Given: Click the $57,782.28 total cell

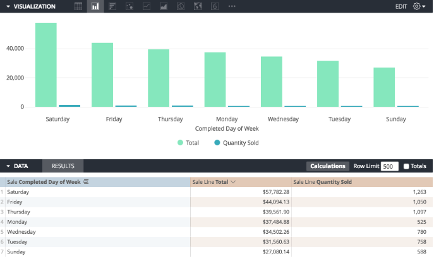Looking at the screenshot, I should (241, 192).
